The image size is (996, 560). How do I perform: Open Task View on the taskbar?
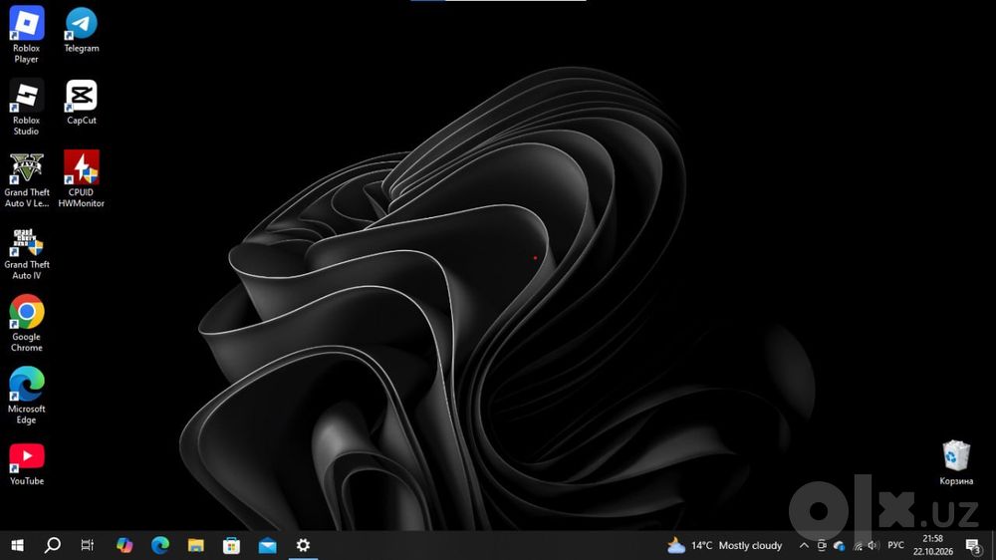pos(88,545)
